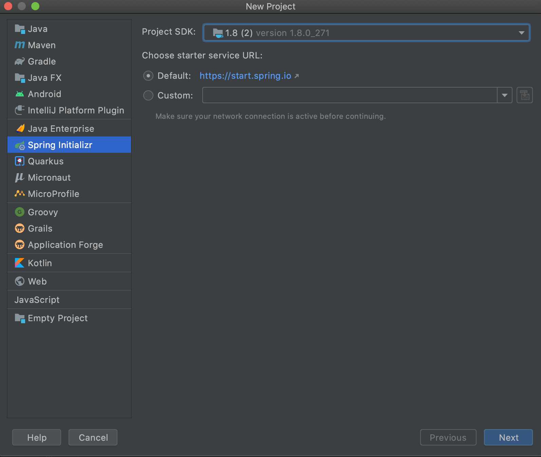Select Application Forge label

(65, 245)
